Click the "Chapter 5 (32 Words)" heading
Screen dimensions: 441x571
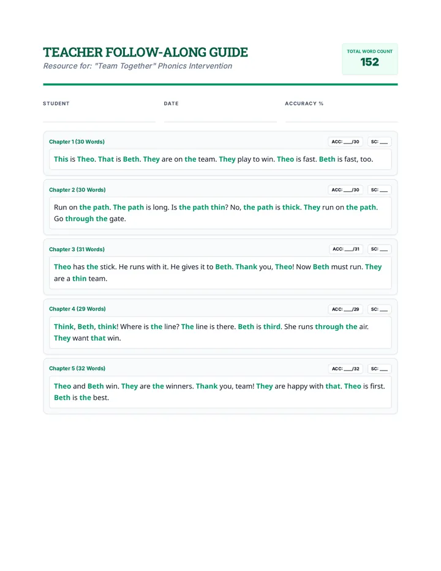pyautogui.click(x=77, y=368)
